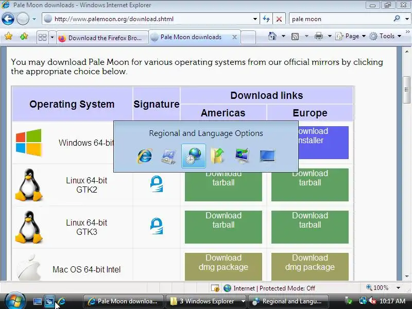Activate Regional and Language taskbar button
Screen dimensions: 412x309
(288, 301)
